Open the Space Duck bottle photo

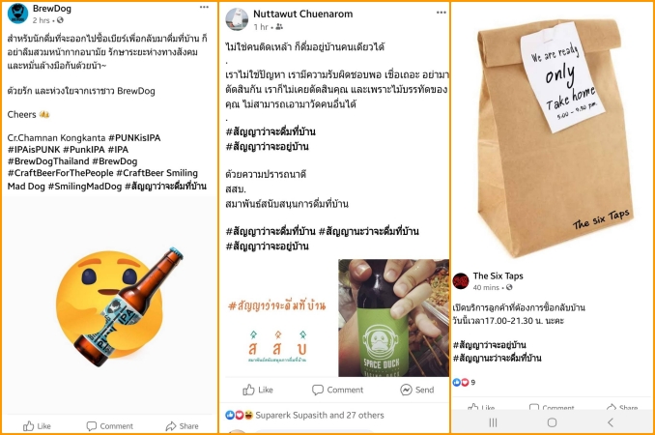point(393,318)
